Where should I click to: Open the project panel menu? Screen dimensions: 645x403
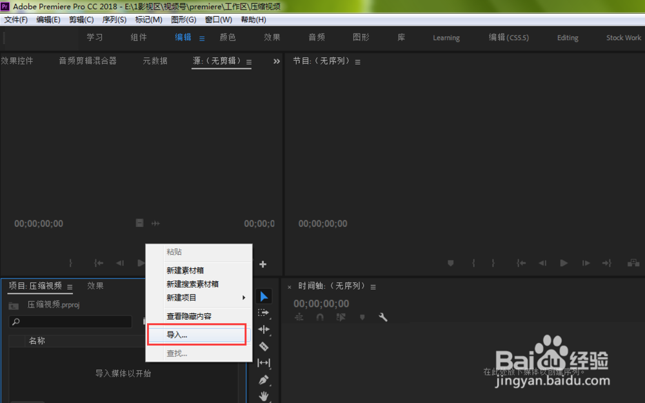70,287
